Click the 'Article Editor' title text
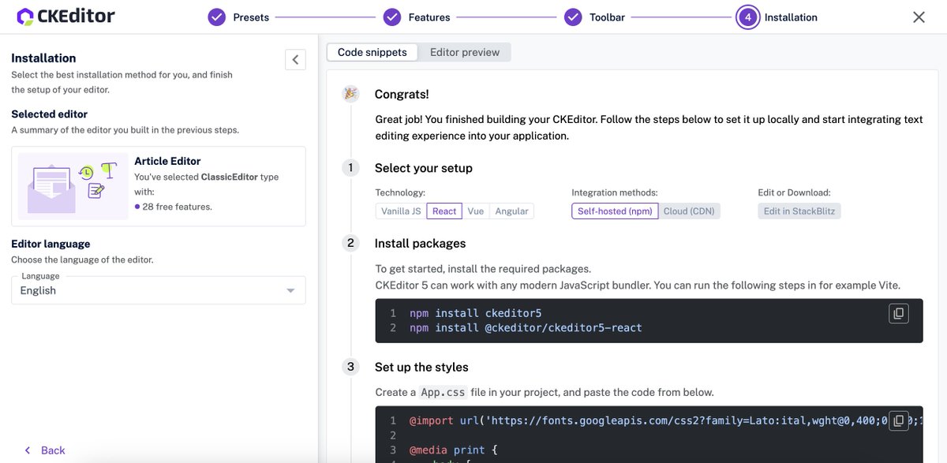 pyautogui.click(x=167, y=161)
